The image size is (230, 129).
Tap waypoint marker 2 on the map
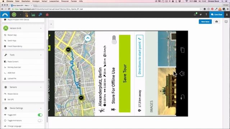[68, 50]
